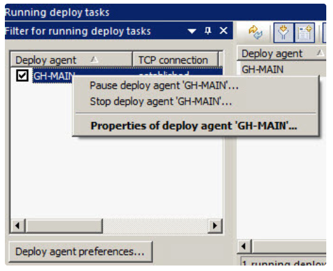
Task: Click left arrow of filter list scrollbar
Action: click(18, 226)
